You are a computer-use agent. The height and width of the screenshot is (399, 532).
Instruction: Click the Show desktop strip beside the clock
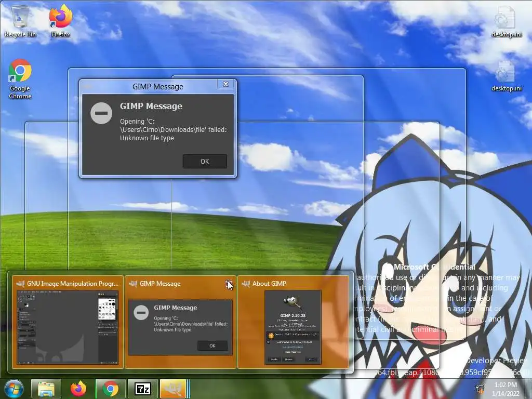tap(529, 389)
